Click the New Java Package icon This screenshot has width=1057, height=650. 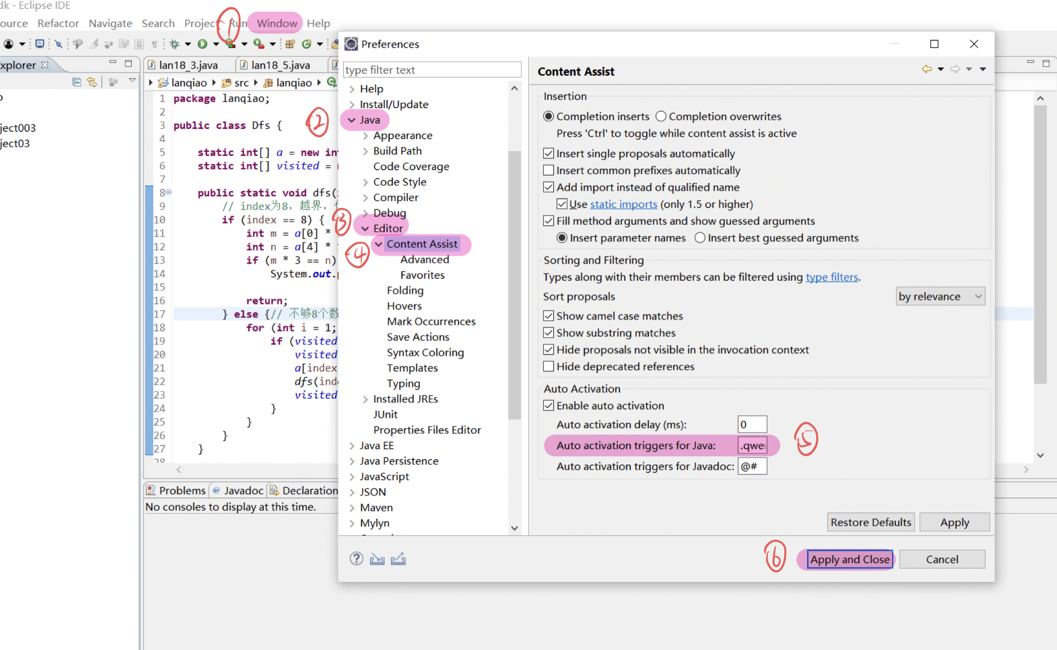290,44
